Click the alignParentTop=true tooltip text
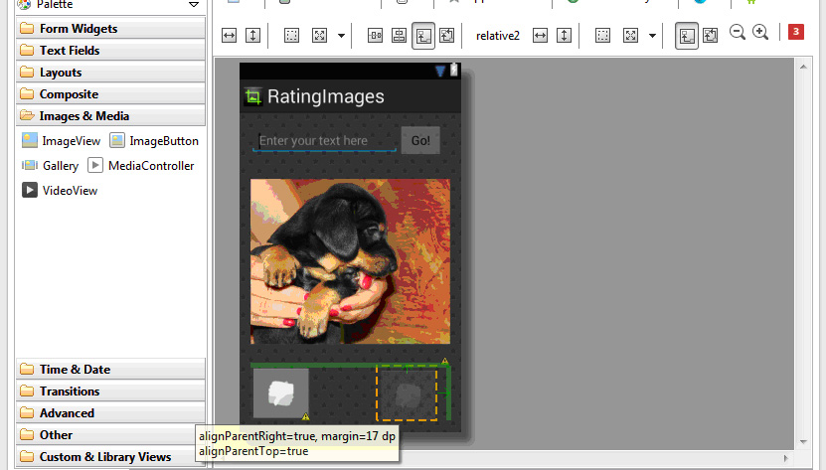The height and width of the screenshot is (470, 826). pos(253,451)
